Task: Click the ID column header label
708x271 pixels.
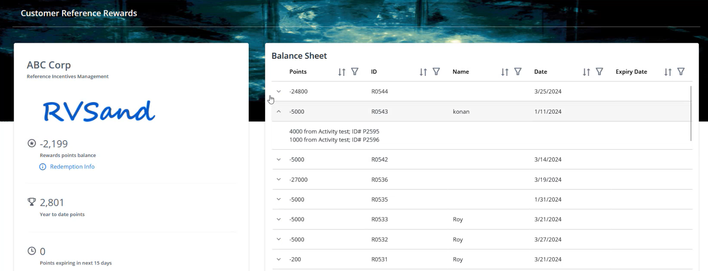Action: coord(374,72)
